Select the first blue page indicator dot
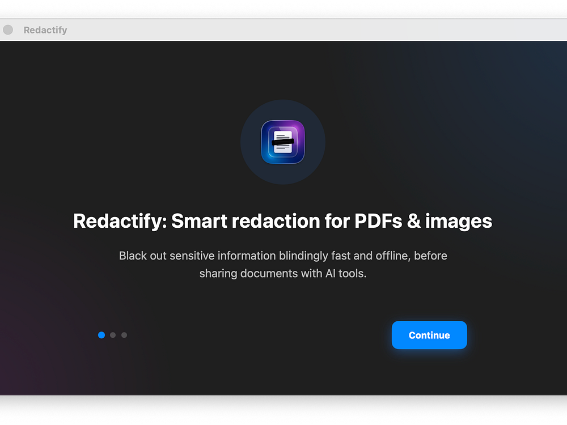Viewport: 567px width, 425px height. coord(101,335)
